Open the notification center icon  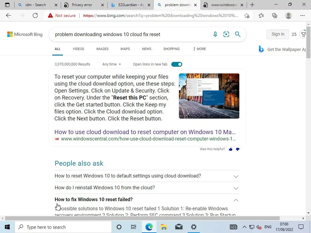click(301, 227)
